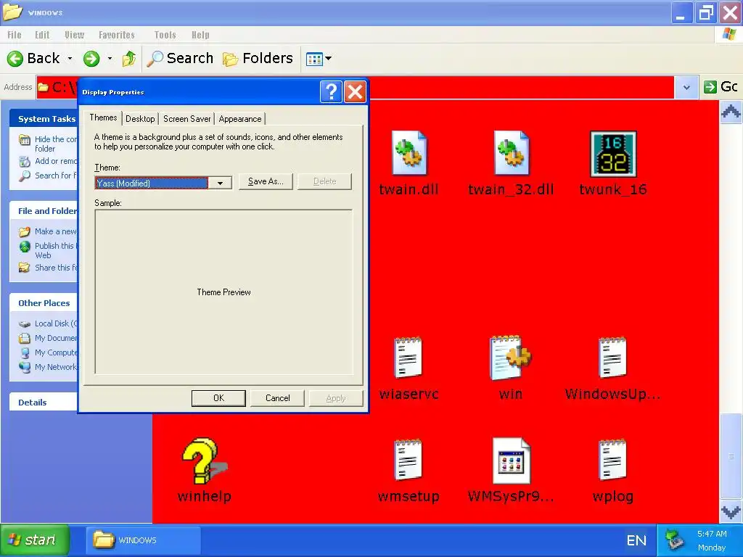This screenshot has height=557, width=743.
Task: Open the Help menu
Action: pyautogui.click(x=200, y=35)
